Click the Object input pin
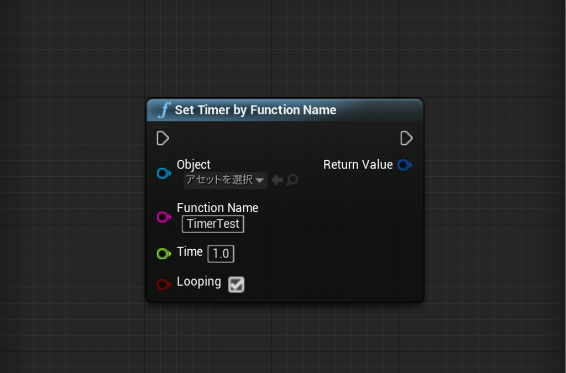Image resolution: width=566 pixels, height=373 pixels. click(164, 174)
